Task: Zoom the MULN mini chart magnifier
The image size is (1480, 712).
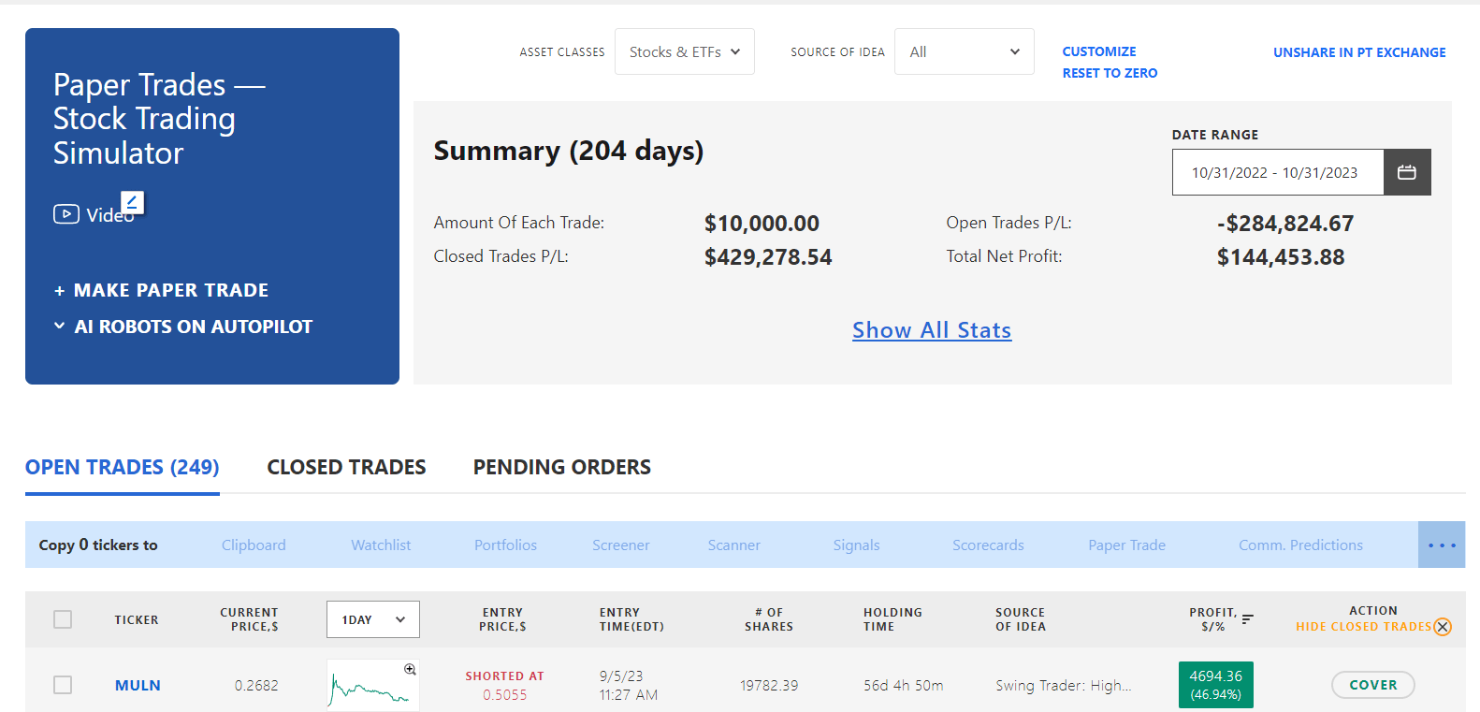Action: (x=410, y=669)
